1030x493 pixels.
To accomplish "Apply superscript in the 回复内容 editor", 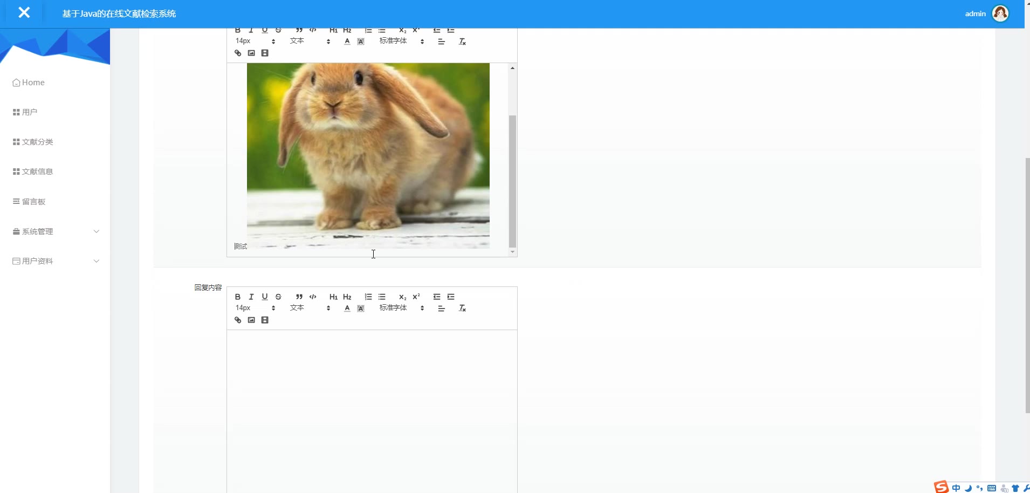I will pos(416,297).
